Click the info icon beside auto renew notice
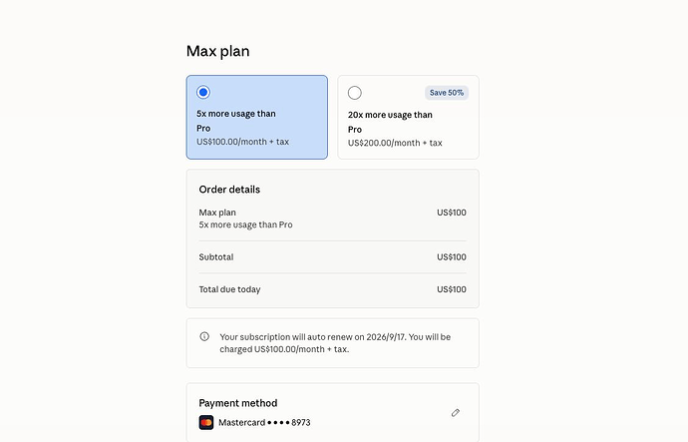 [x=204, y=336]
